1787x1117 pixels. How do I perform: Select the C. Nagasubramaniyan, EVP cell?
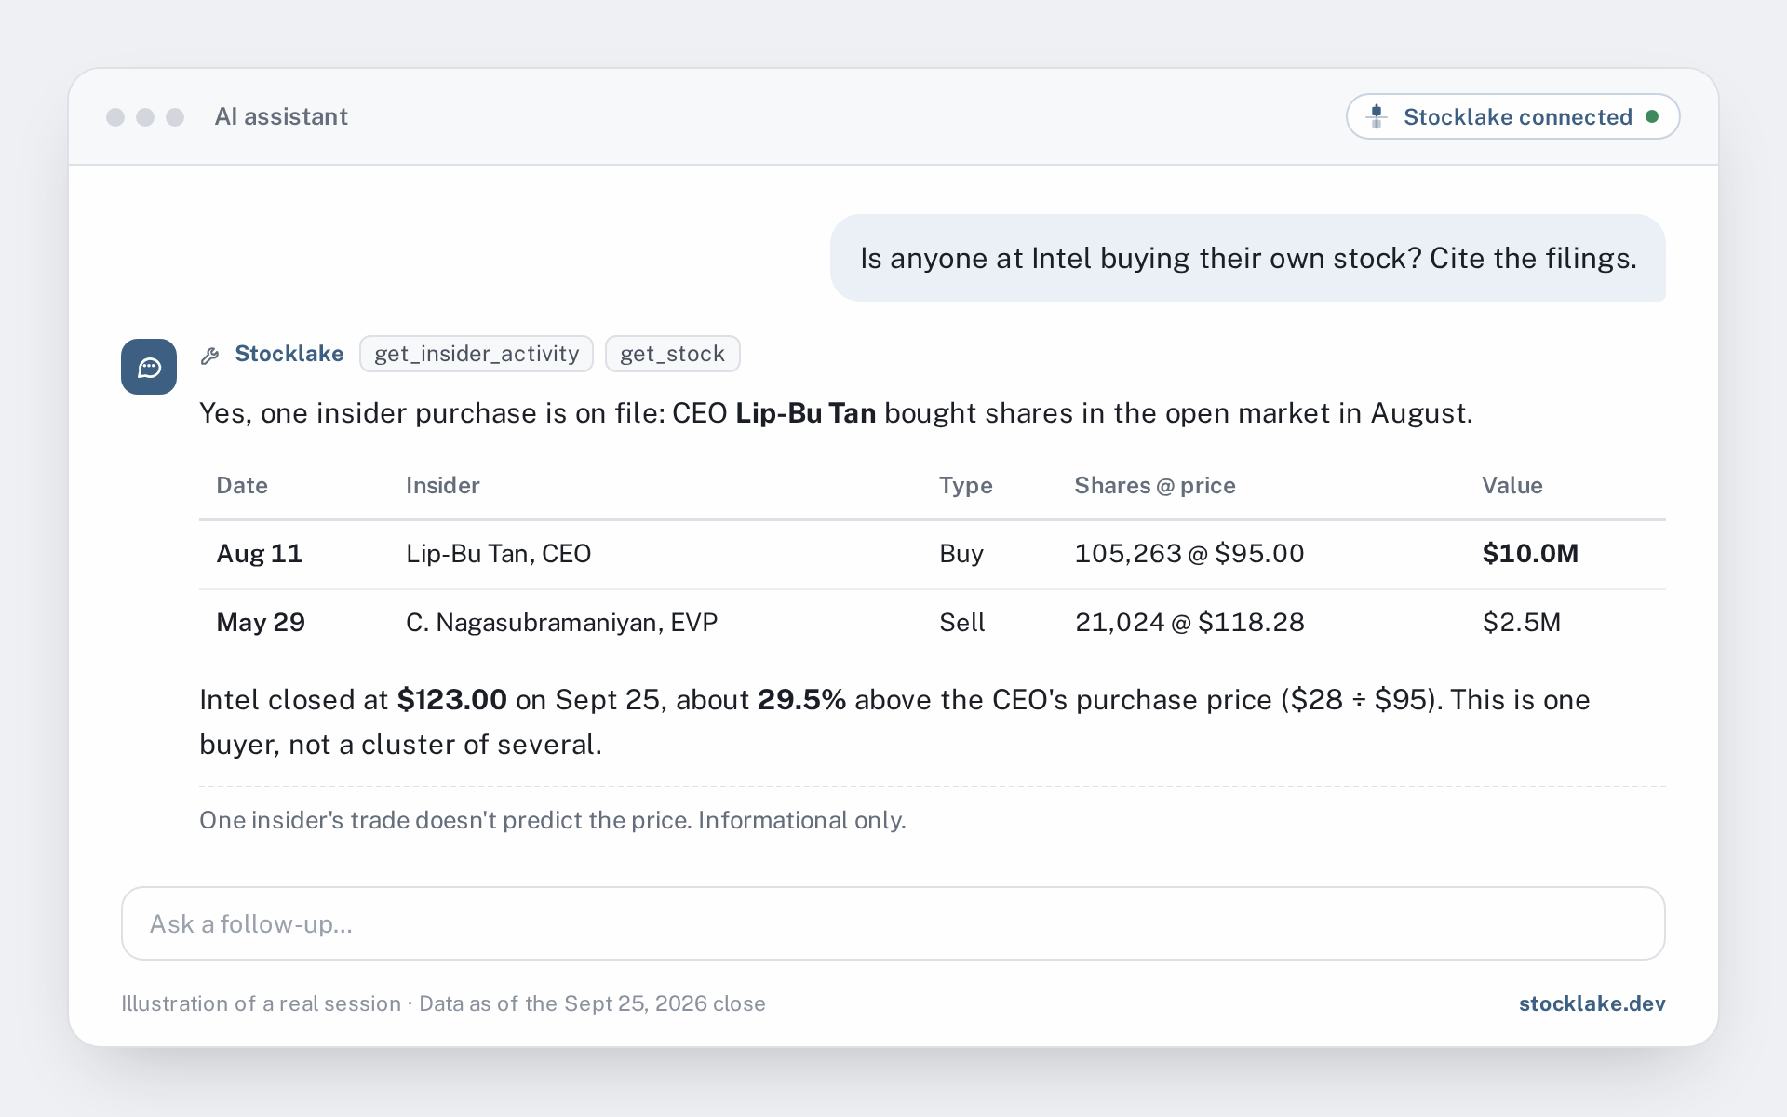click(562, 623)
